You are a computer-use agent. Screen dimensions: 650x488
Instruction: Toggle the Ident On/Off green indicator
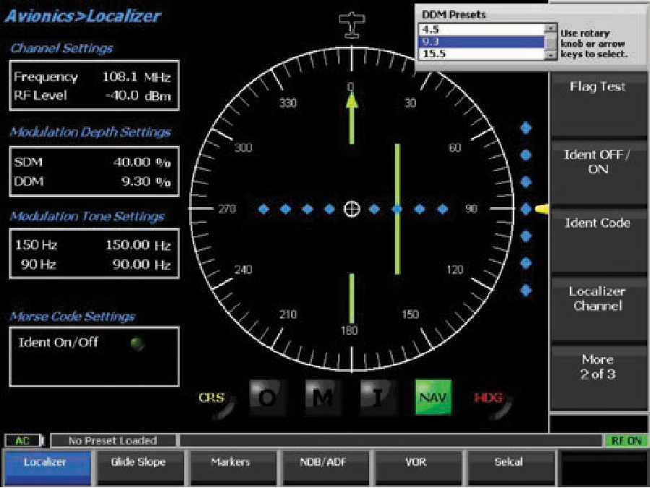[137, 344]
